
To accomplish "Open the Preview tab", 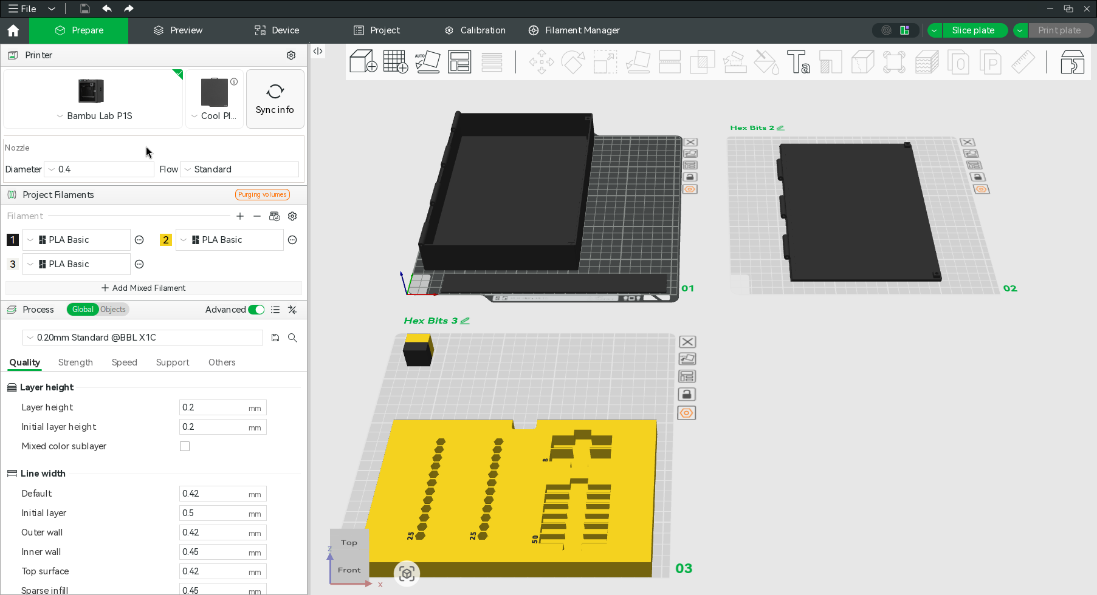I will point(178,30).
